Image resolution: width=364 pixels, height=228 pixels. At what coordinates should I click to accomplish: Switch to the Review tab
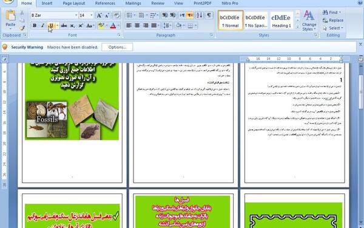pos(158,3)
